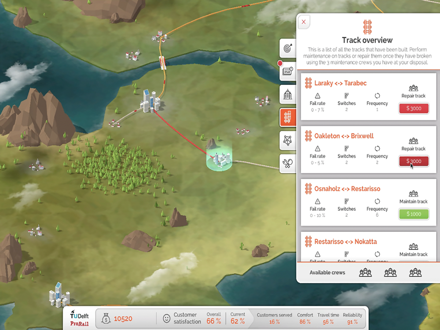Select the blue skyscraper city near the river

point(150,101)
